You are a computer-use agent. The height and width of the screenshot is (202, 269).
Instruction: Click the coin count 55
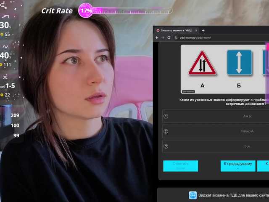point(7,35)
